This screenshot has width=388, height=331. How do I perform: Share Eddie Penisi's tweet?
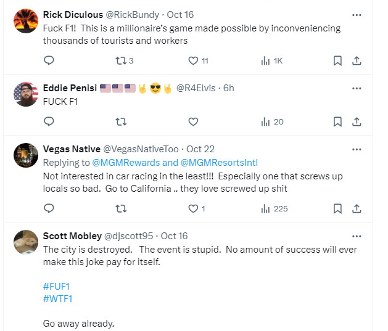pyautogui.click(x=356, y=121)
